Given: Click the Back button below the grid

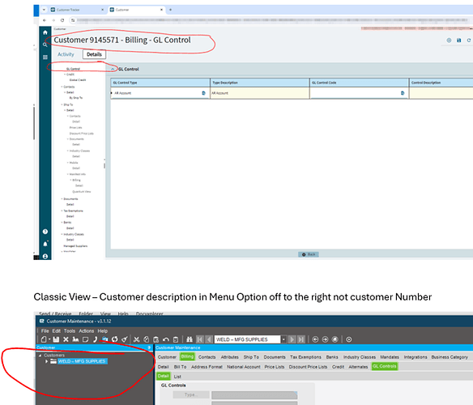Looking at the screenshot, I should pos(309,254).
